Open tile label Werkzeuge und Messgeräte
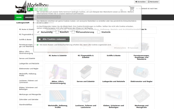Screen dimensions: 174x109 [x=142, y=106]
